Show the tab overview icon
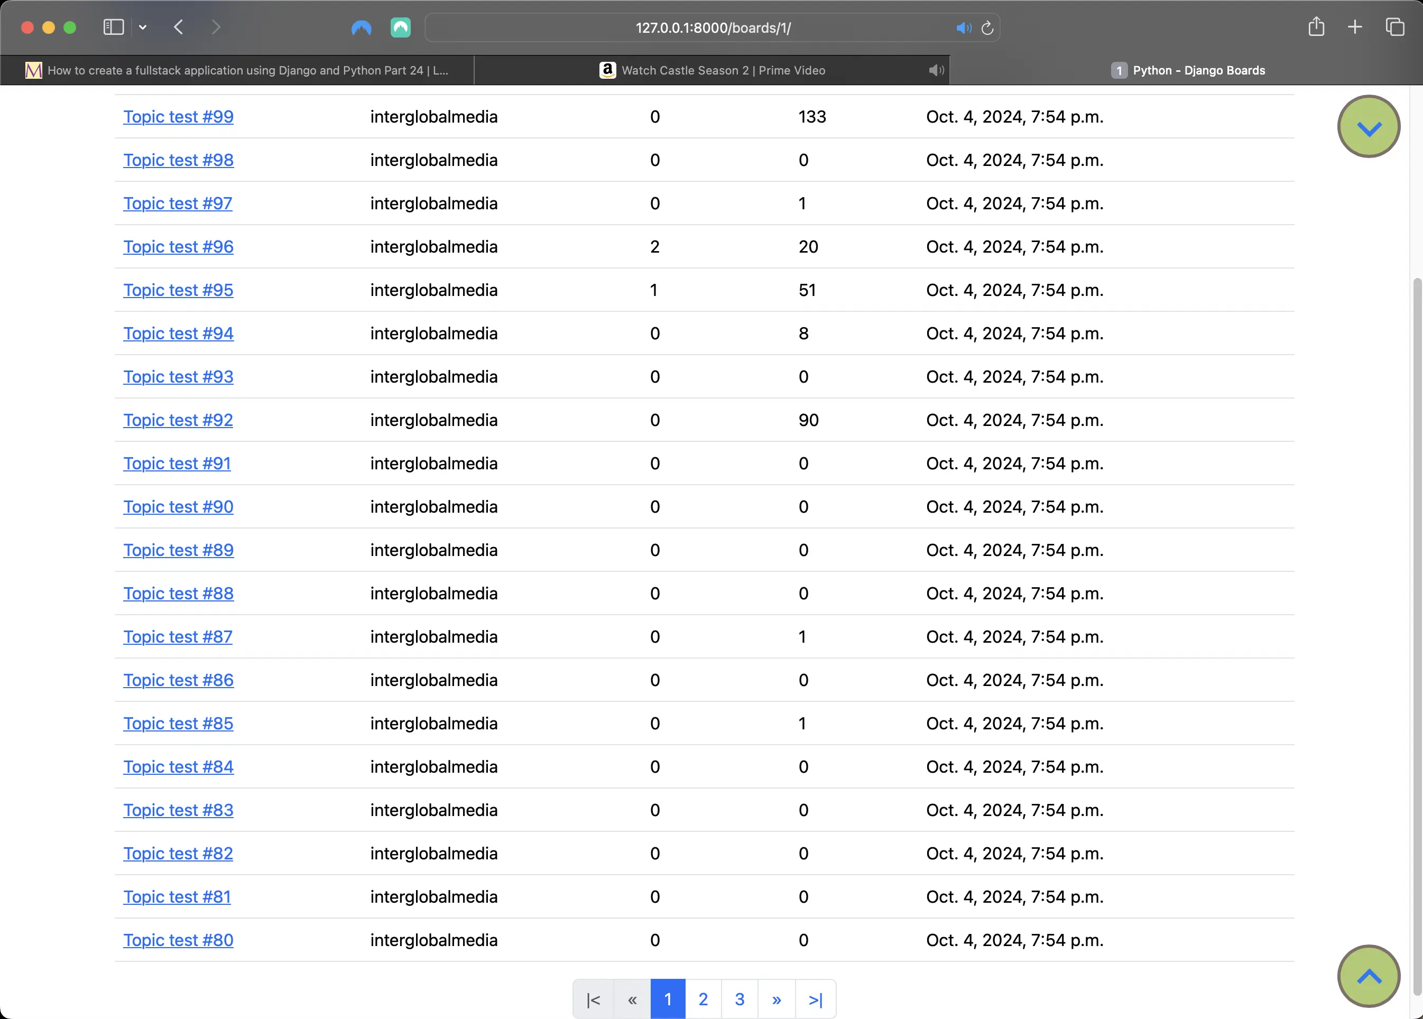Screen dimensions: 1423x1019 point(1395,27)
